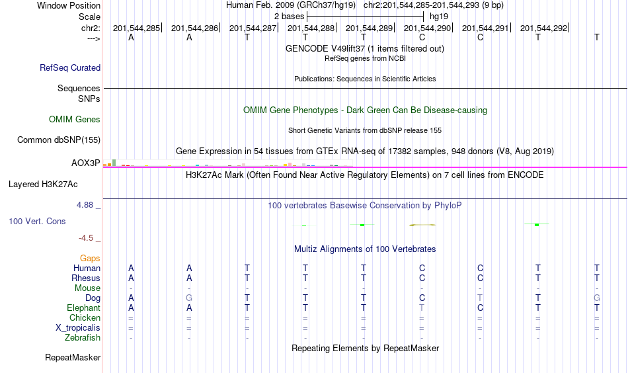Click the header text 'Human Feb. 2009 (GRCh37/hg19)'
Viewport: 628px width, 373px height.
click(x=291, y=5)
